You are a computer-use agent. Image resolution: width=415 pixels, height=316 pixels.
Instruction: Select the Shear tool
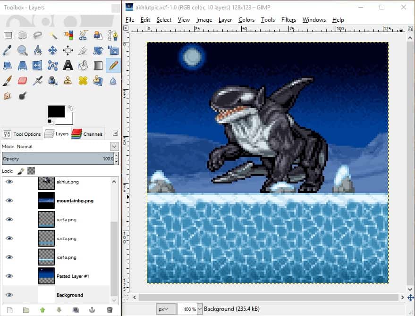coord(8,65)
